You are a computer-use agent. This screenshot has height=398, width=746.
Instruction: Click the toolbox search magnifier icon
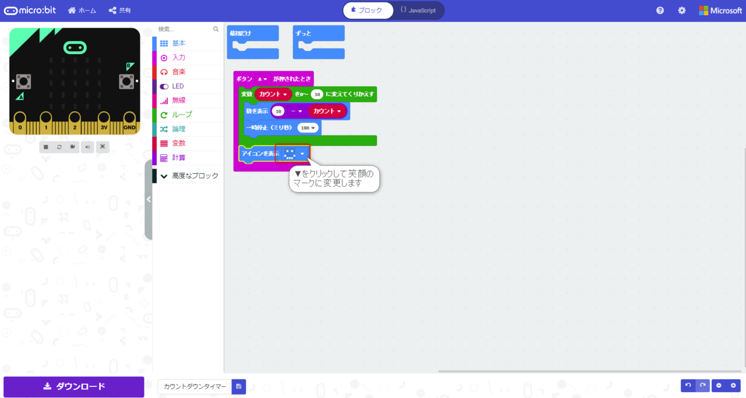(x=216, y=29)
